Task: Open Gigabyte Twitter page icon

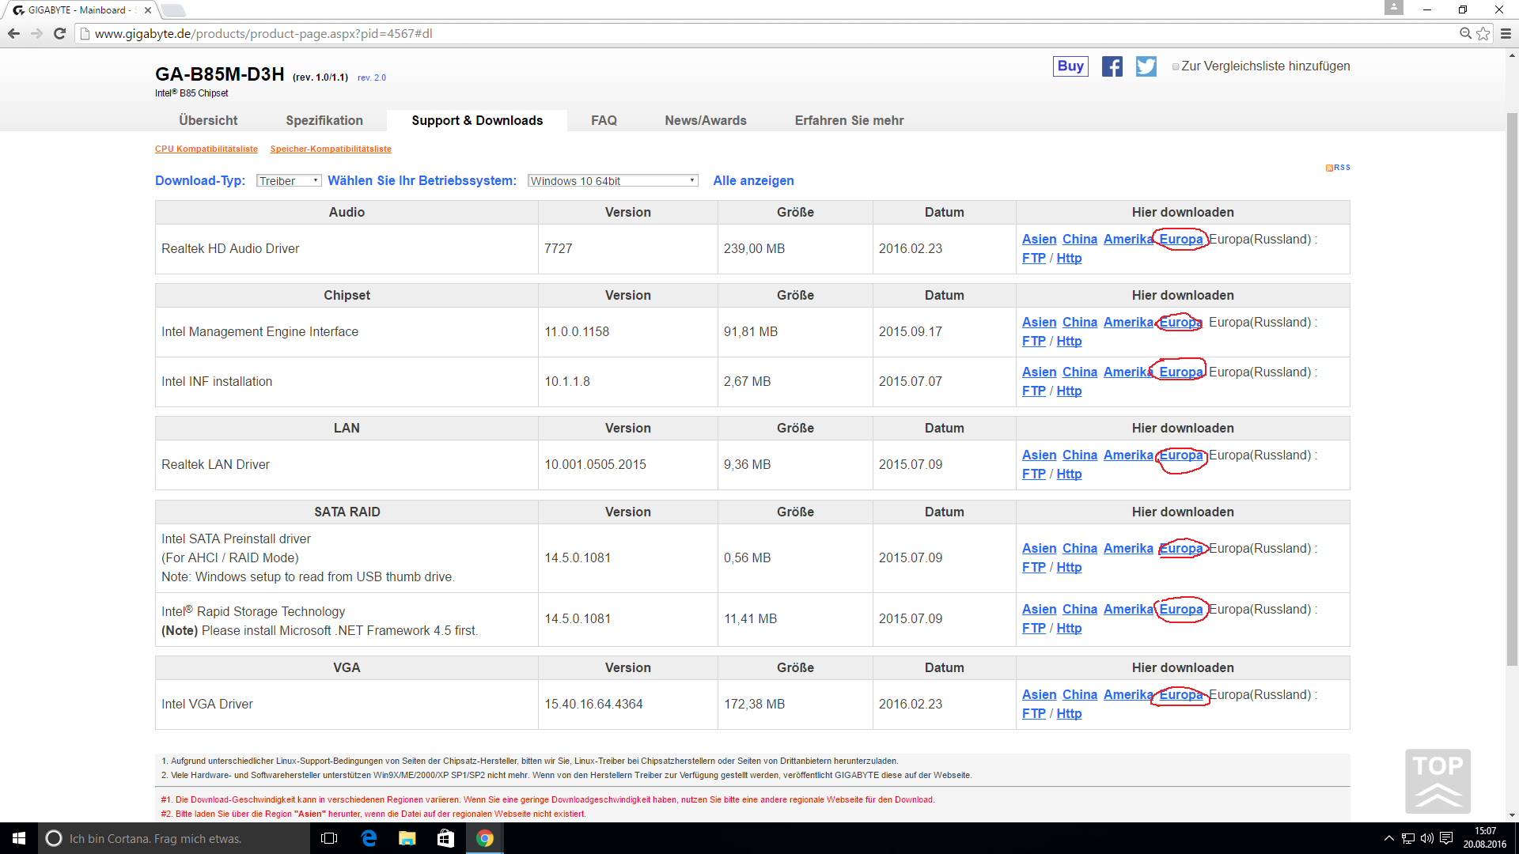Action: (1146, 66)
